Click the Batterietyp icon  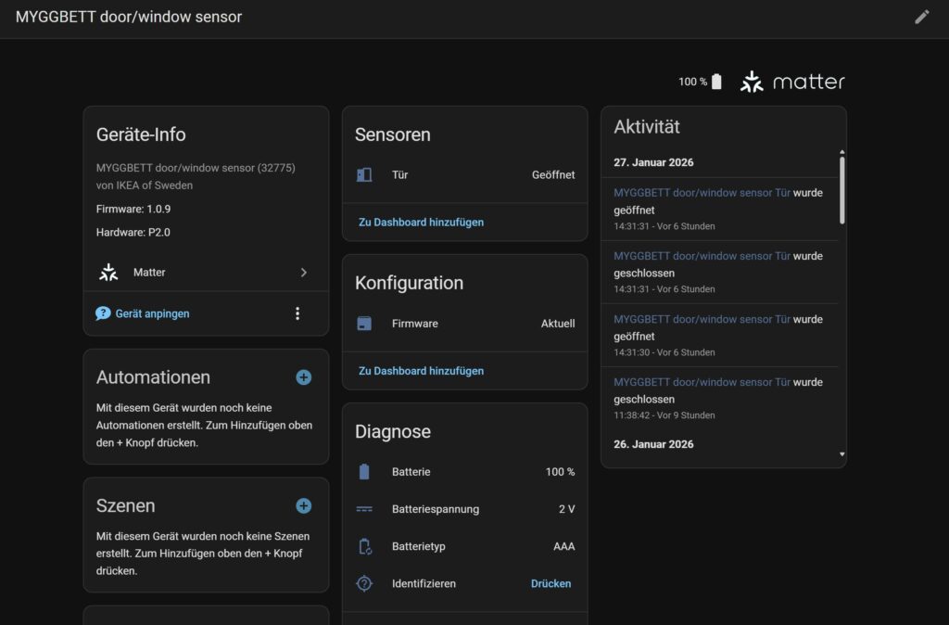[x=364, y=546]
